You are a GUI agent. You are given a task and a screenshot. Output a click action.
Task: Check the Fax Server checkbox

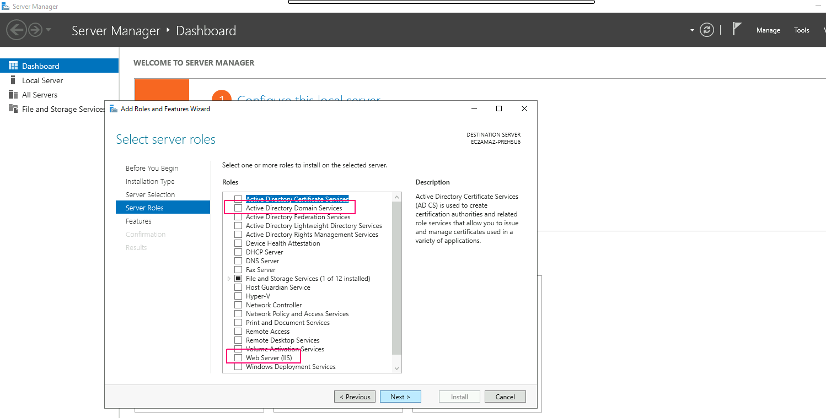pos(238,270)
